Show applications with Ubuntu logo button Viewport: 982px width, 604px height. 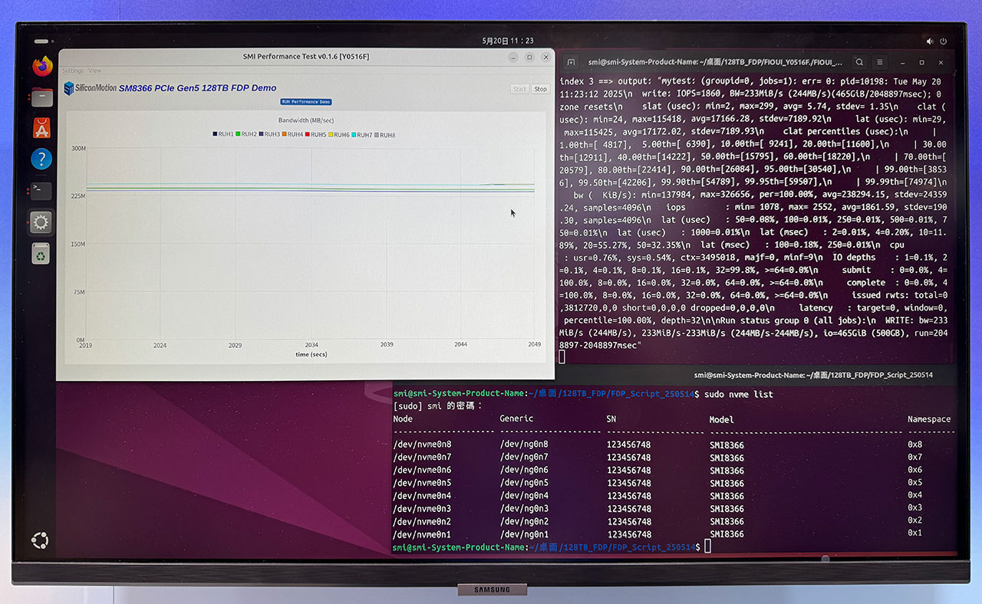tap(40, 540)
